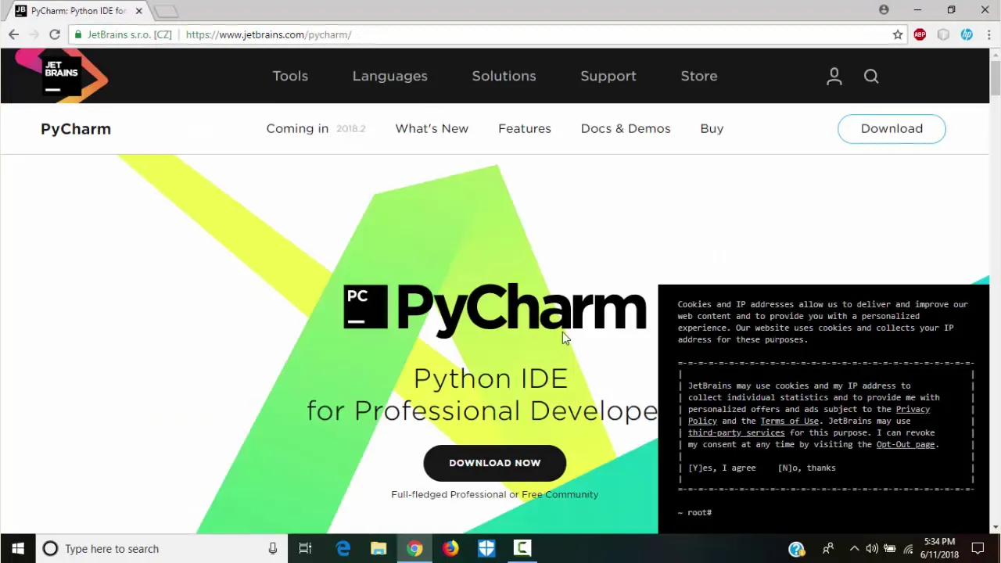The height and width of the screenshot is (563, 1001).
Task: Open the Wi-Fi network tray icon
Action: 908,549
